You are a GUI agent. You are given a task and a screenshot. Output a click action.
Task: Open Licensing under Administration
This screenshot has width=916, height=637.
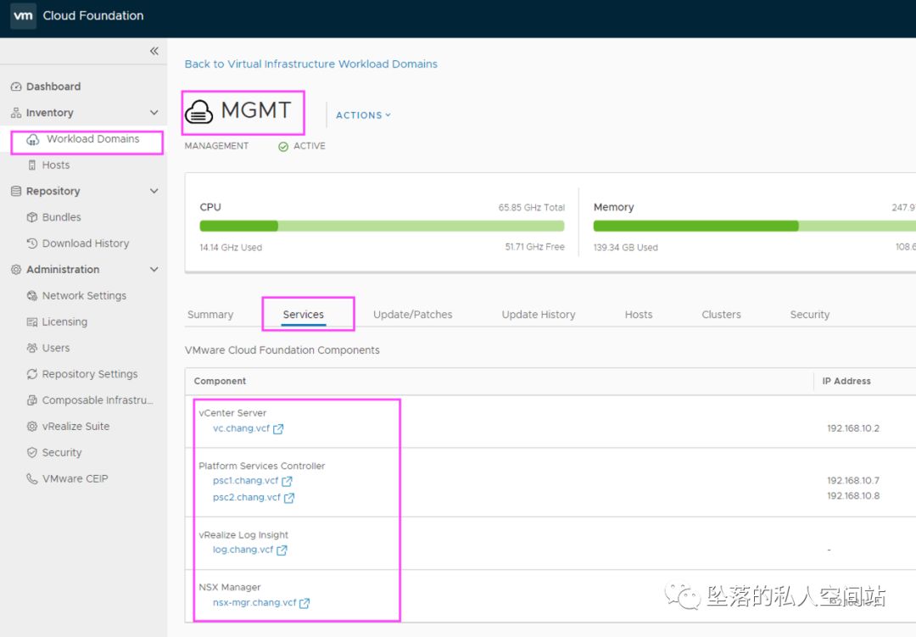tap(64, 322)
